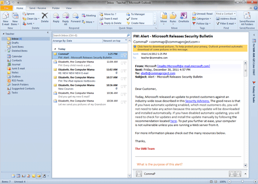258x184 pixels.
Task: Run the Team E-mail quick step
Action: click(x=109, y=19)
